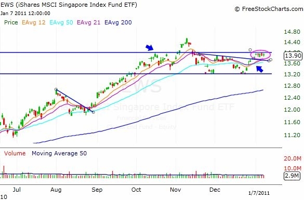Click the Volume legend label
The height and width of the screenshot is (200, 304).
[x=15, y=153]
